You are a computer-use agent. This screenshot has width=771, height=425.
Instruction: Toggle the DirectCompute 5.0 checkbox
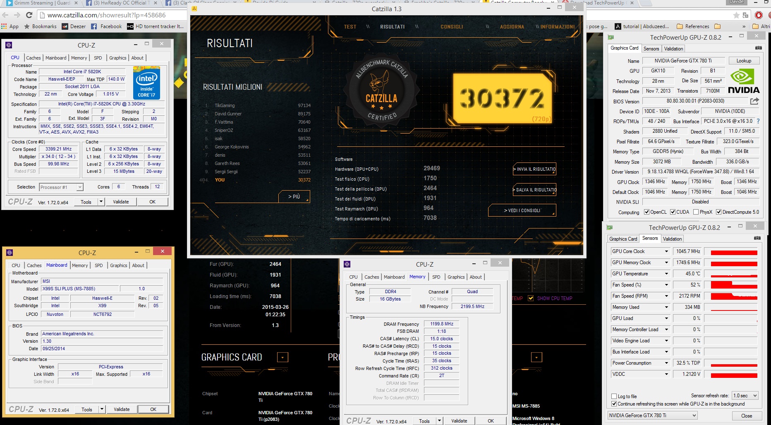(x=719, y=212)
